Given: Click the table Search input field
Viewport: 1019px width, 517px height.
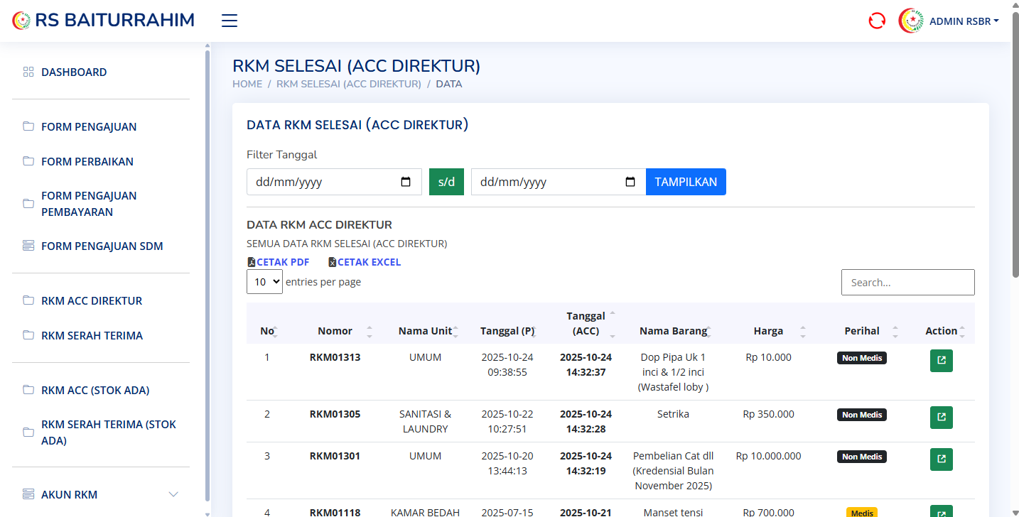Looking at the screenshot, I should pos(907,282).
